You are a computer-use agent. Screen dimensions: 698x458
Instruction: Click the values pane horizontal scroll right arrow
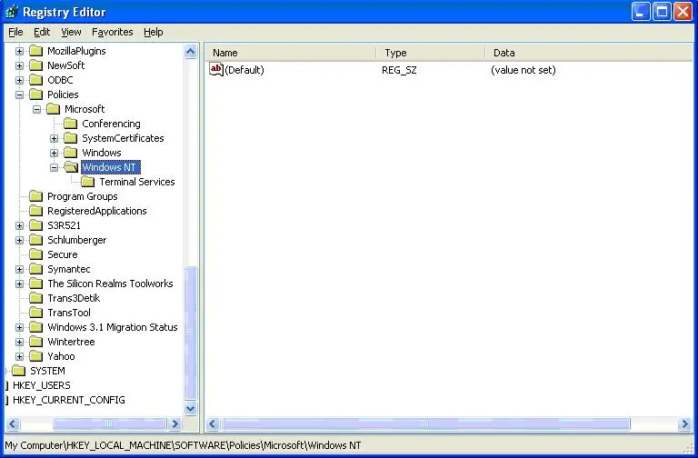(x=684, y=424)
